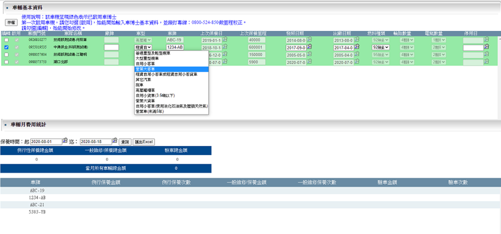Click the 5383-YB row in statistics table
Image resolution: width=501 pixels, height=234 pixels.
tap(250, 213)
